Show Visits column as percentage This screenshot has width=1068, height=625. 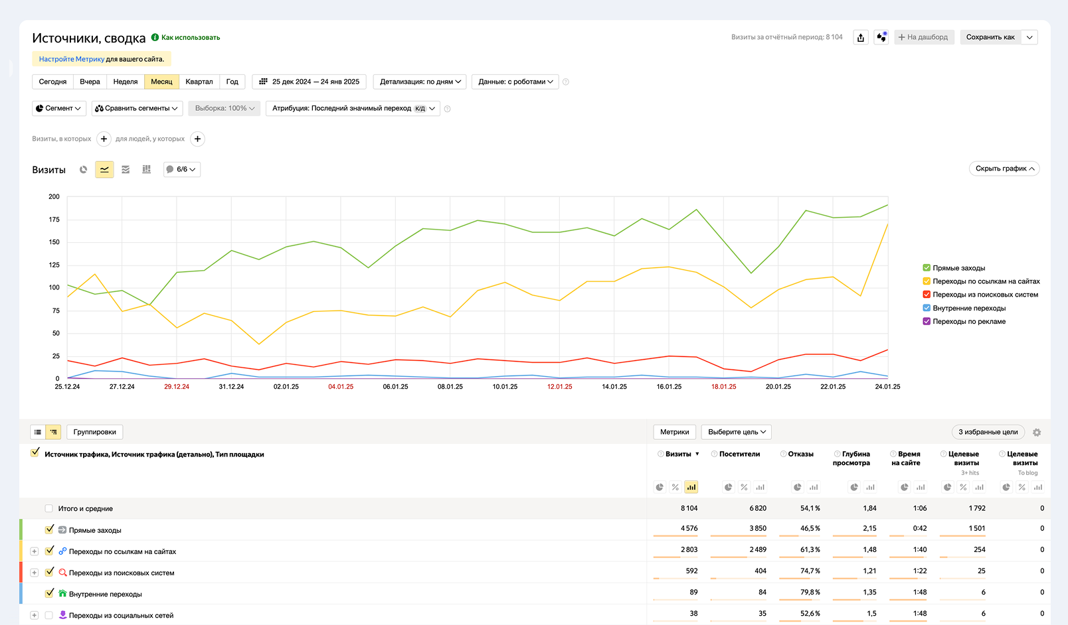coord(675,487)
